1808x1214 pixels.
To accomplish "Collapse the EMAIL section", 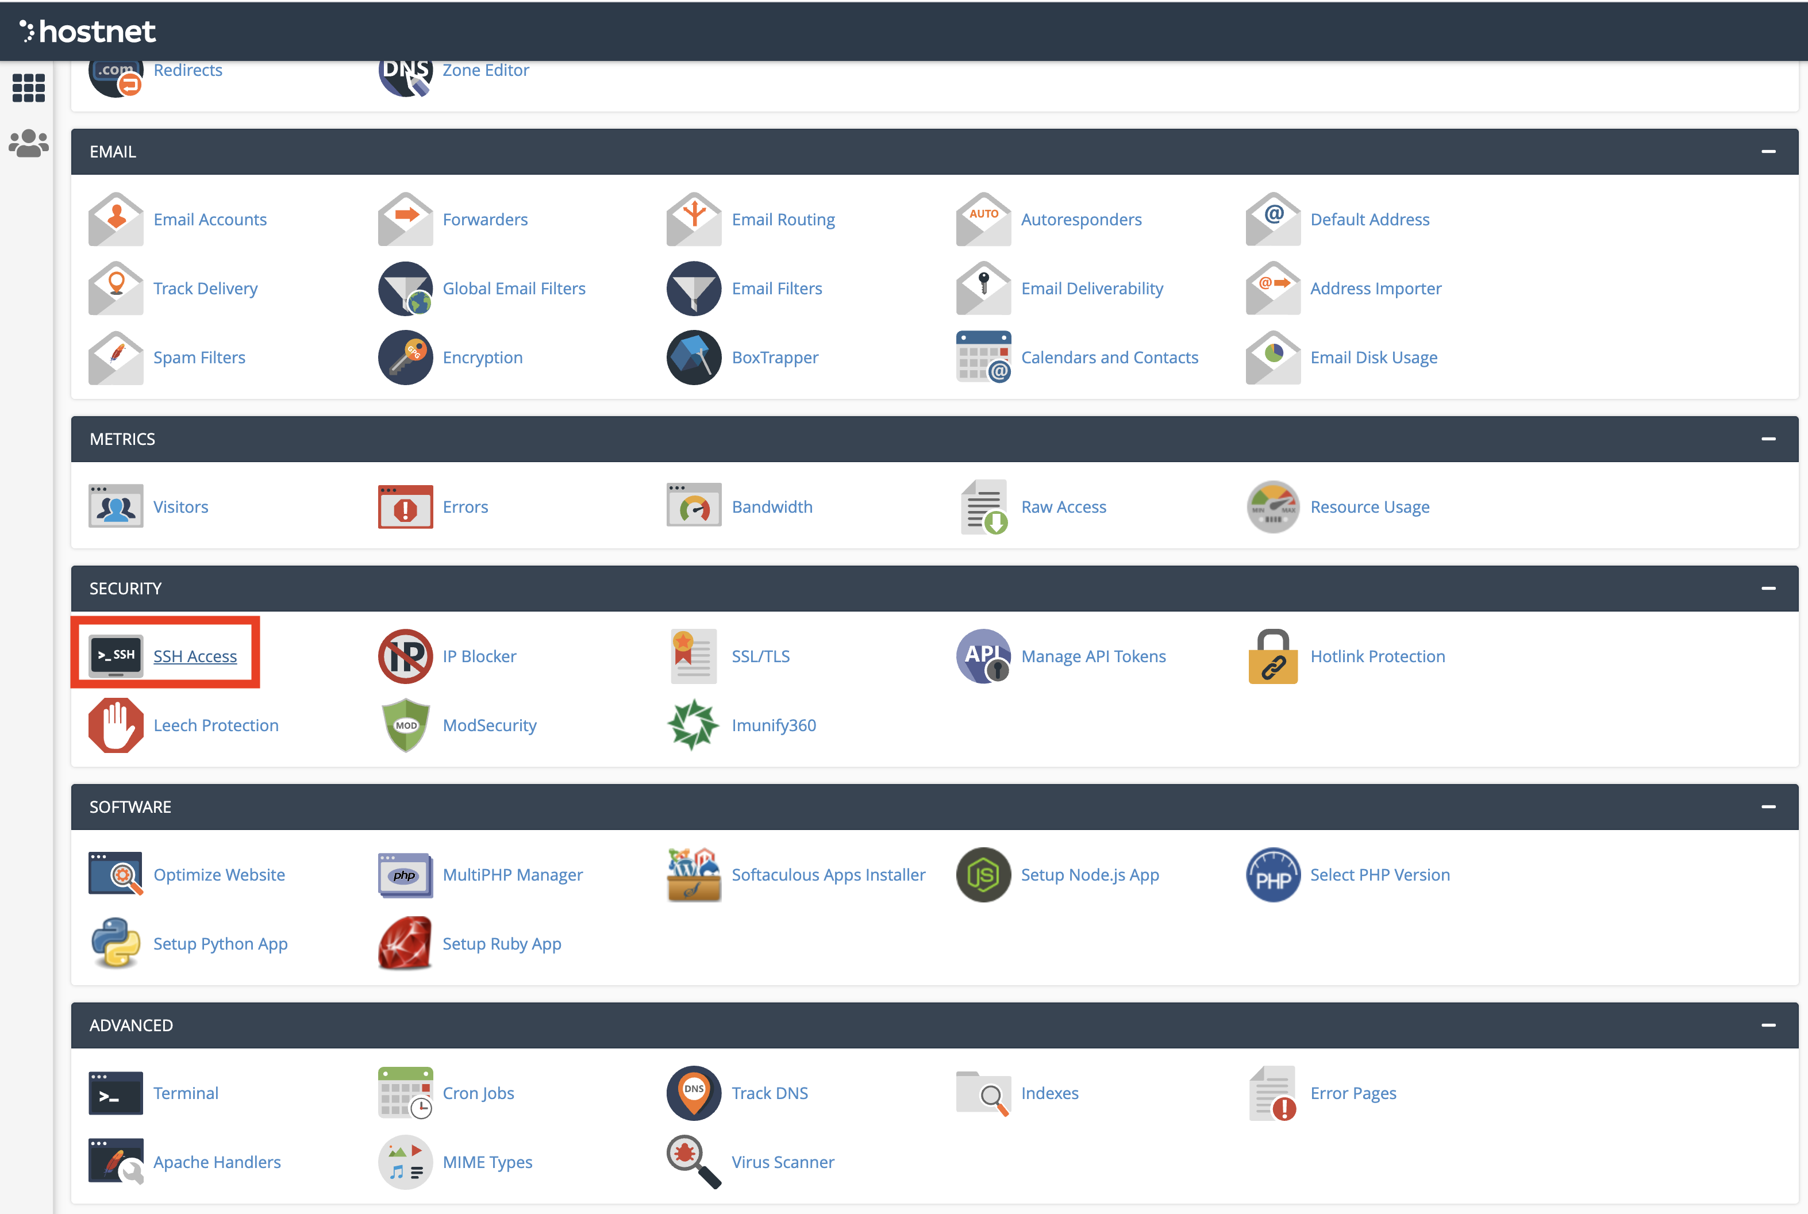I will 1768,152.
